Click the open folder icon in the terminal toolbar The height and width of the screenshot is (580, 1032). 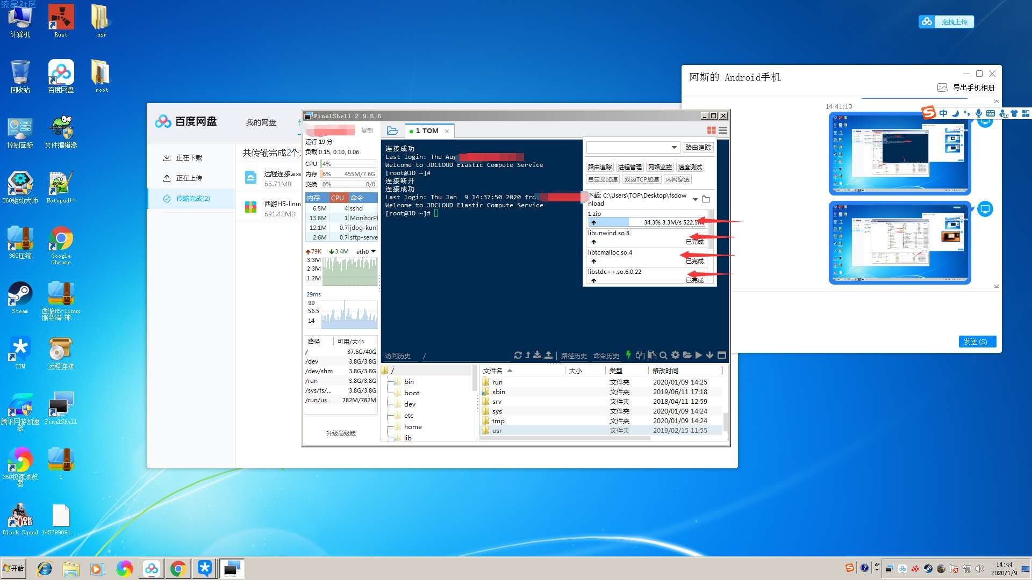tap(687, 355)
